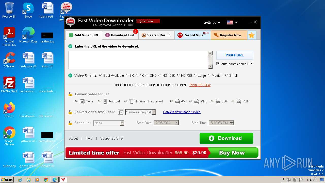
Task: Switch to Add Video URL tab
Action: click(x=84, y=35)
